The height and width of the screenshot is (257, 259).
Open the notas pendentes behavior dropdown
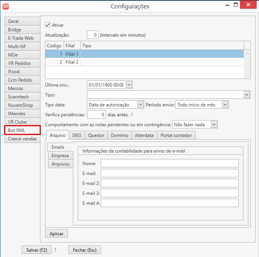[214, 124]
